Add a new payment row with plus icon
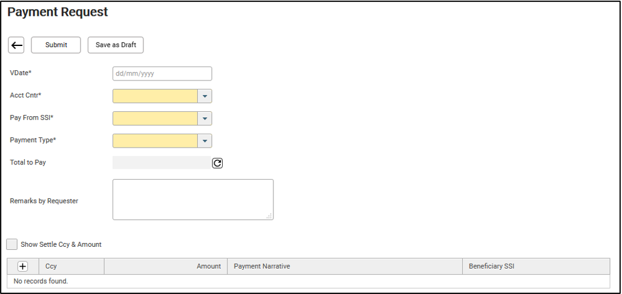Screen dimensions: 622x294 tap(22, 267)
